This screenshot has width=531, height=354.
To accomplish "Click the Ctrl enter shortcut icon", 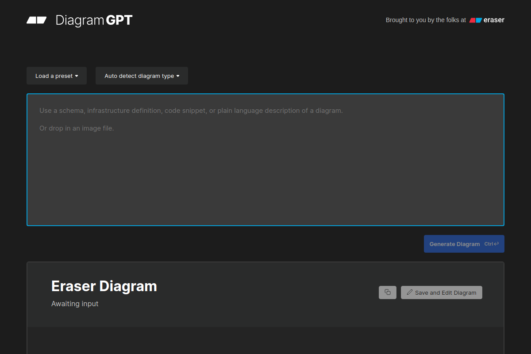I will [x=492, y=244].
